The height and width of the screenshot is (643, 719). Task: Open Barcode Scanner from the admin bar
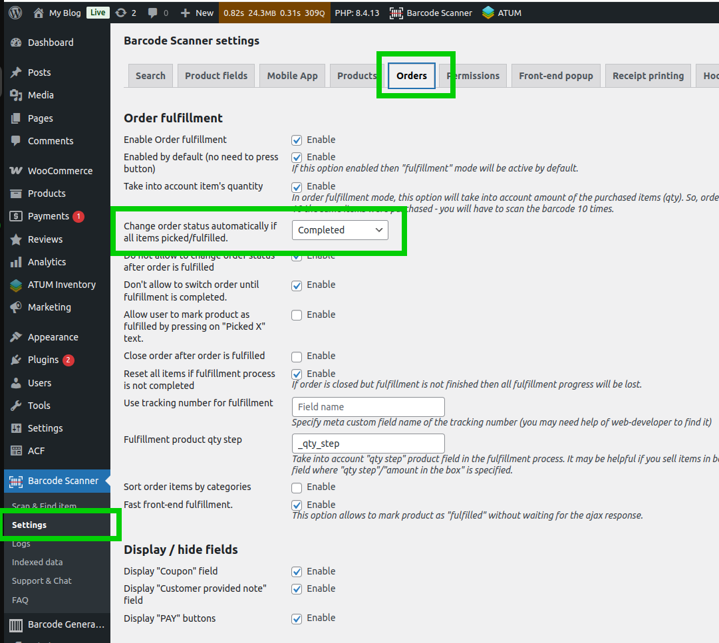(x=431, y=13)
